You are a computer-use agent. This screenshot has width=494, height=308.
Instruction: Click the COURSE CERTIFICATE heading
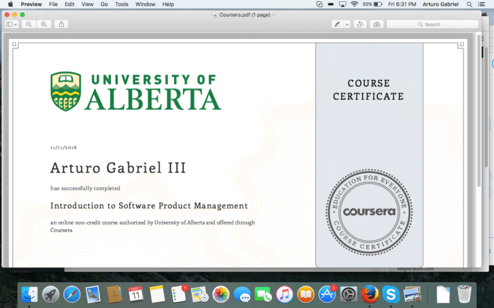(369, 89)
